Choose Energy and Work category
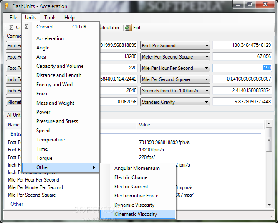278x223 pixels. pos(61,85)
